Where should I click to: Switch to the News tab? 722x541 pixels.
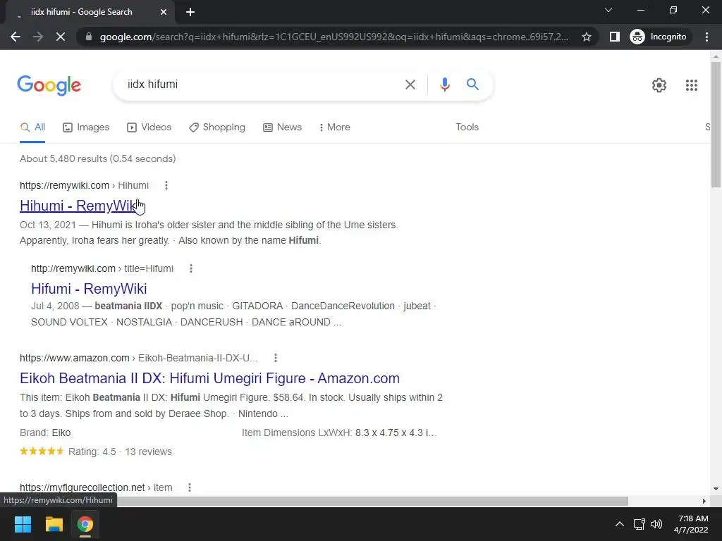click(282, 128)
